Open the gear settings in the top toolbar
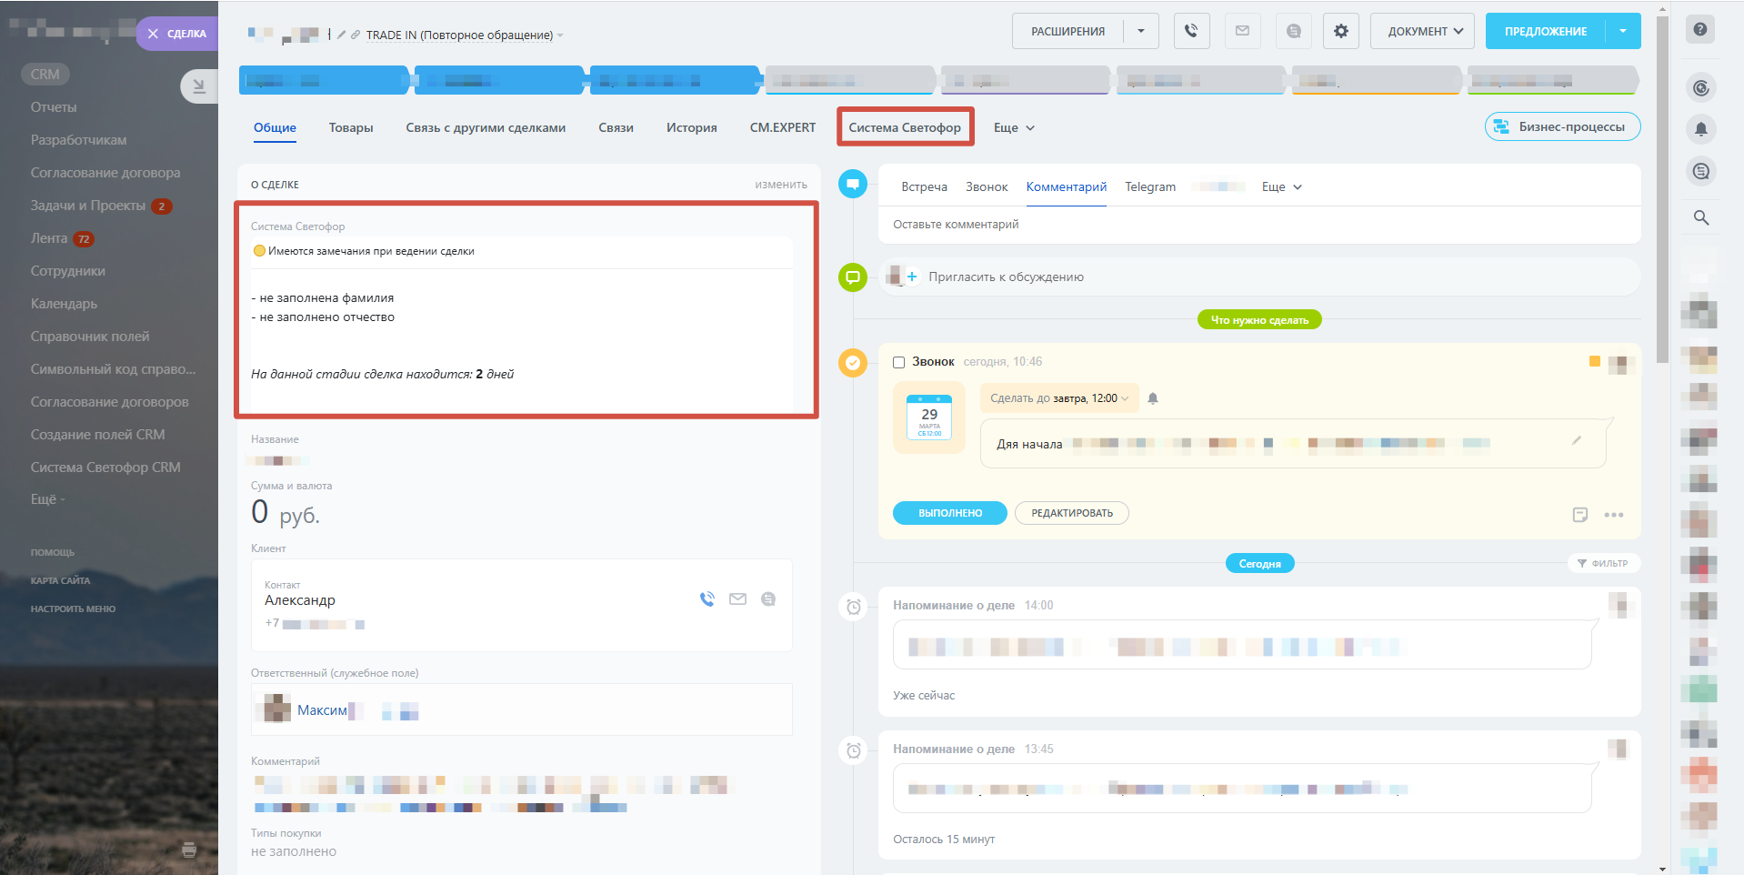This screenshot has width=1744, height=875. click(1341, 31)
